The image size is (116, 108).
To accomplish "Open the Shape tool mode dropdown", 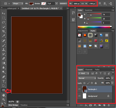I will (18, 4).
